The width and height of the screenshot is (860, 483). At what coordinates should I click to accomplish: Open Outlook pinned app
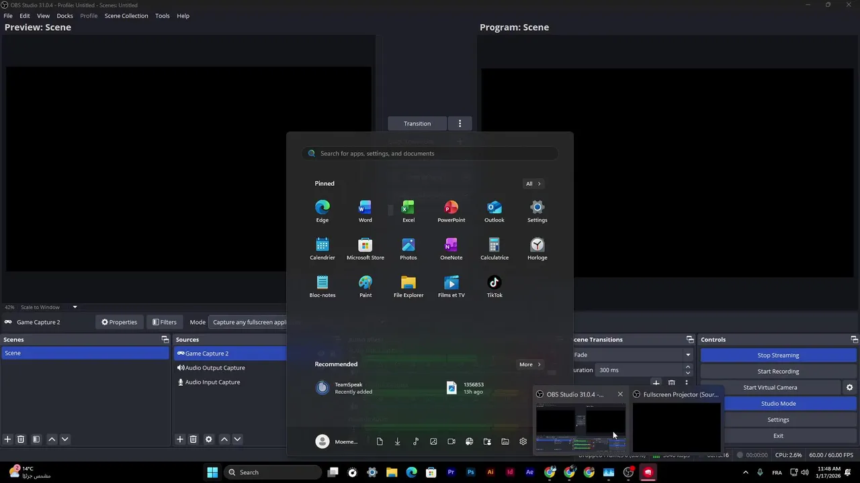[x=494, y=211]
